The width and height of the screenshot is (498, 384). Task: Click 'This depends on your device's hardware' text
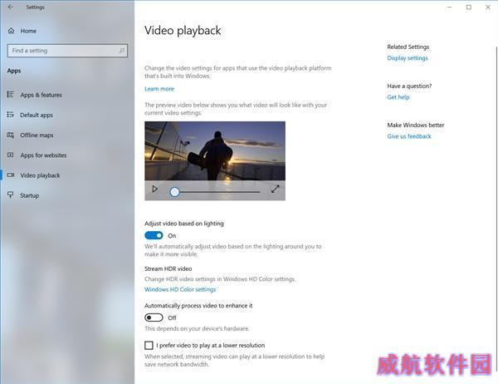coord(197,328)
